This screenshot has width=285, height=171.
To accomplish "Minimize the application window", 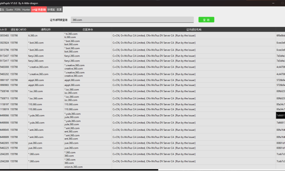I will tap(273, 3).
